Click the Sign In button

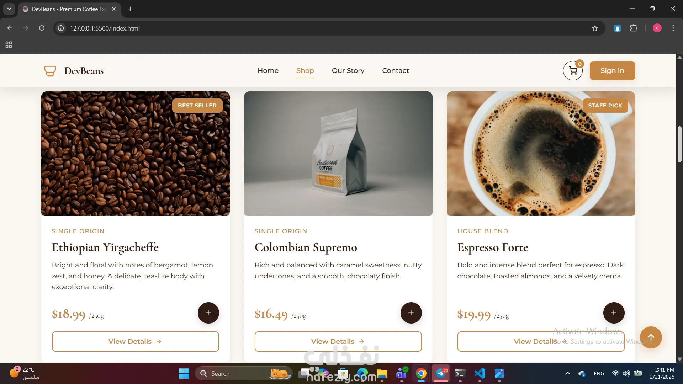[612, 70]
